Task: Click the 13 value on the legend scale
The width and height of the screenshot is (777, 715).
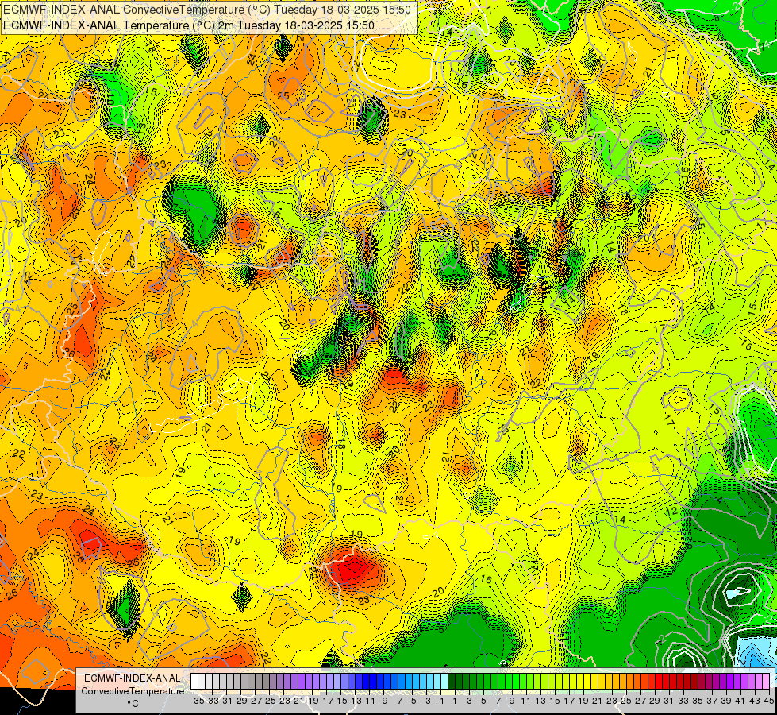Action: (x=540, y=701)
